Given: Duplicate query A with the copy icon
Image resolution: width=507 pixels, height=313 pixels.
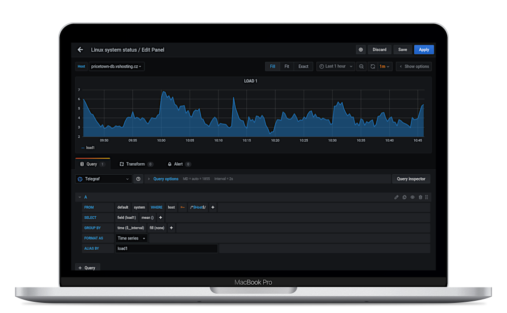Looking at the screenshot, I should pyautogui.click(x=404, y=197).
